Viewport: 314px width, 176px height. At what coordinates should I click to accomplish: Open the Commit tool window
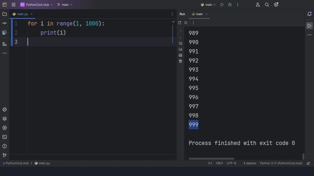[4, 23]
